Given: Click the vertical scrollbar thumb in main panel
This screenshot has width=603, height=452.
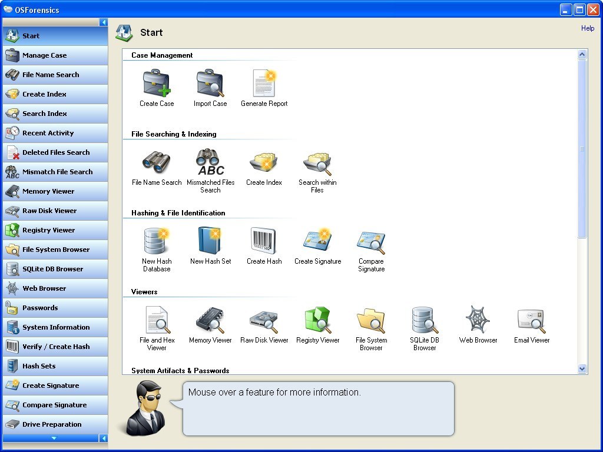Looking at the screenshot, I should coord(582,149).
